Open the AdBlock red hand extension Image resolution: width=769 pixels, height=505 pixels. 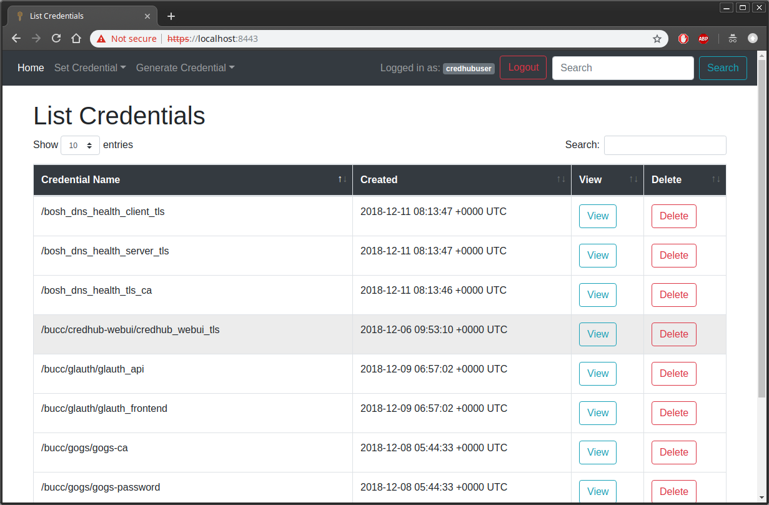pos(683,39)
